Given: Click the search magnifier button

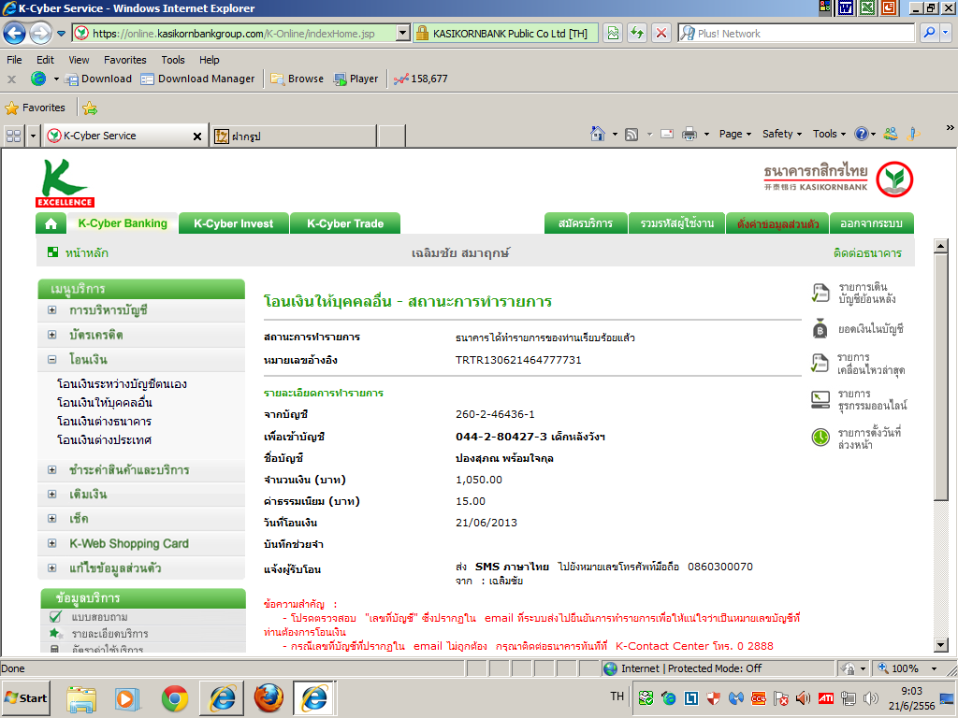Looking at the screenshot, I should pos(929,33).
